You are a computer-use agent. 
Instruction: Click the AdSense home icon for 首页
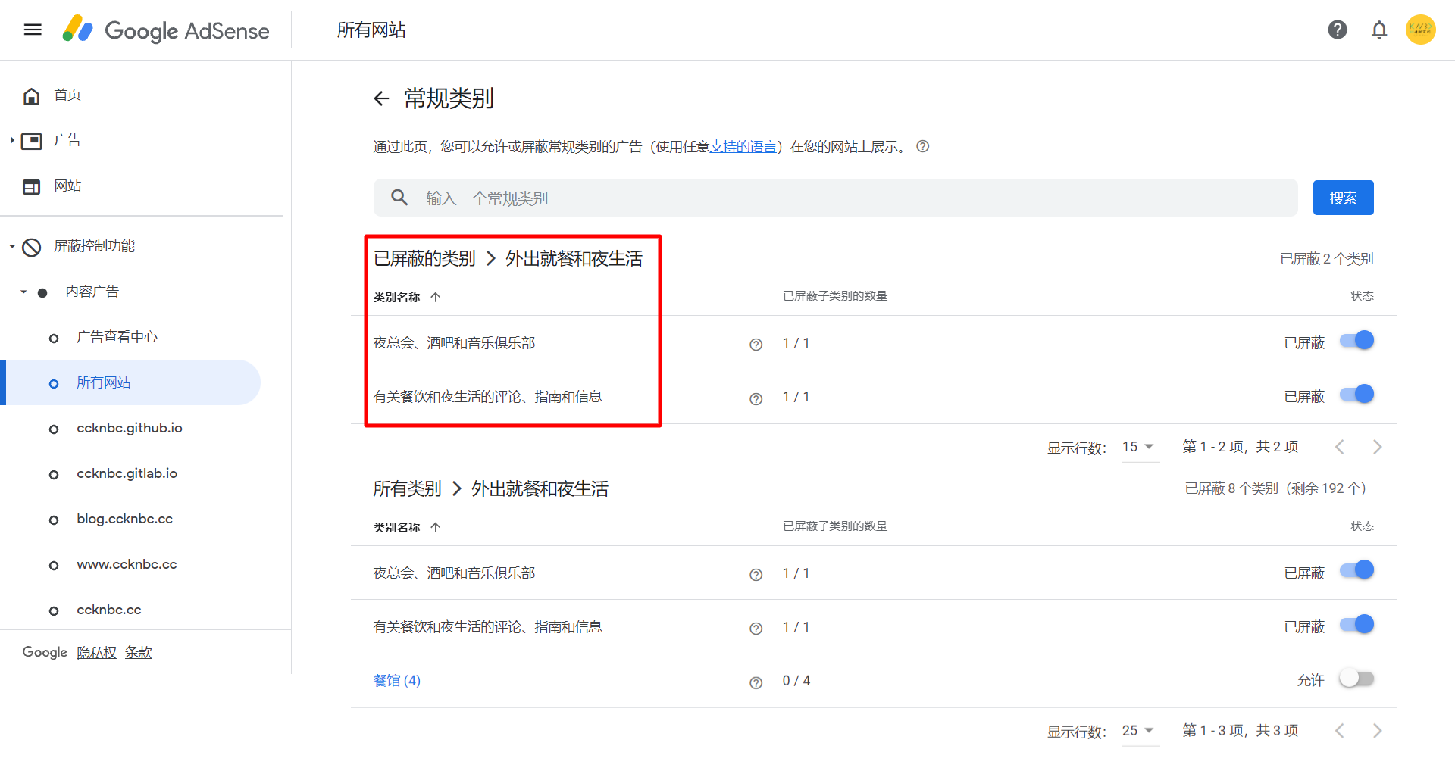point(31,95)
